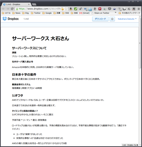Click the 日本赤十字の案件 heading

coord(24,74)
